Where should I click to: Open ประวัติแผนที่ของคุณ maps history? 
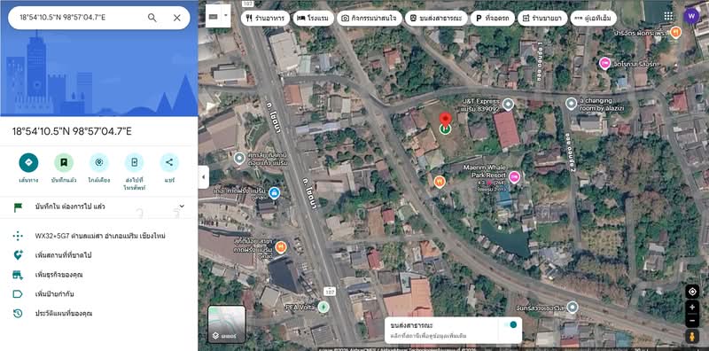point(99,313)
